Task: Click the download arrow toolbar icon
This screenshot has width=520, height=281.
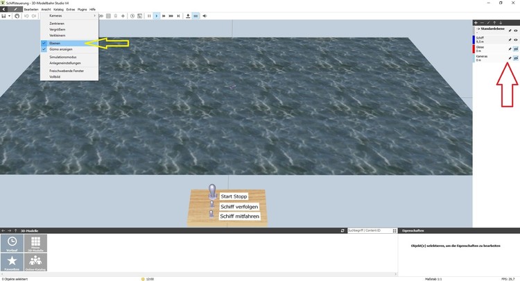Action: point(188,16)
